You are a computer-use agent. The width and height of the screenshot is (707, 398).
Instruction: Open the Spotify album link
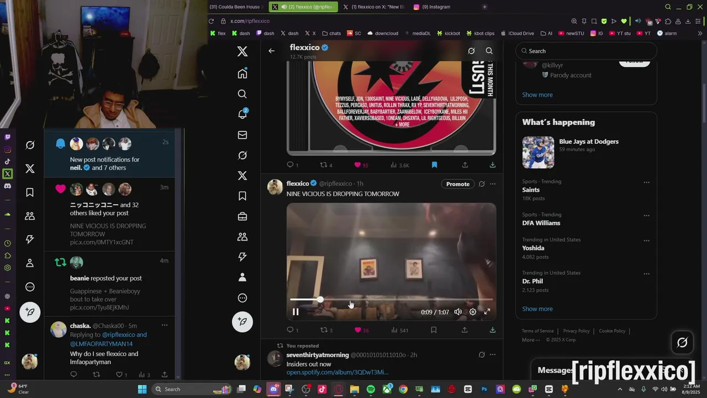click(337, 373)
